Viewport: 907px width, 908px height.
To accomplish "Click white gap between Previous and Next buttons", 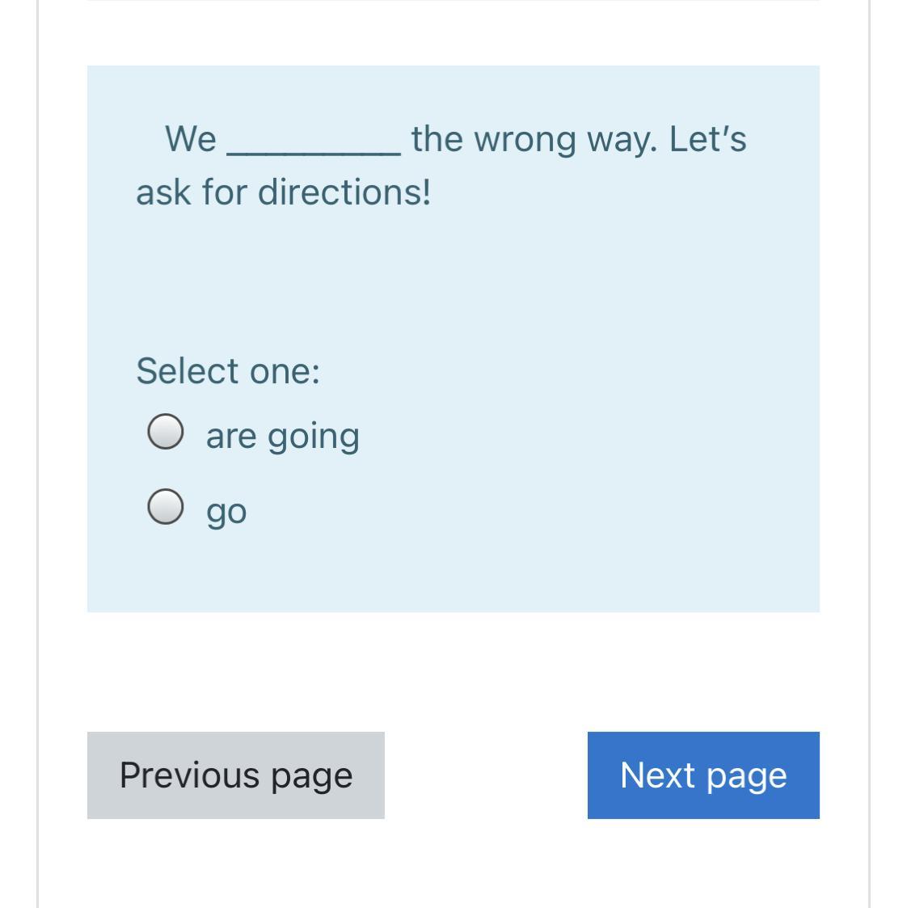I will (486, 775).
